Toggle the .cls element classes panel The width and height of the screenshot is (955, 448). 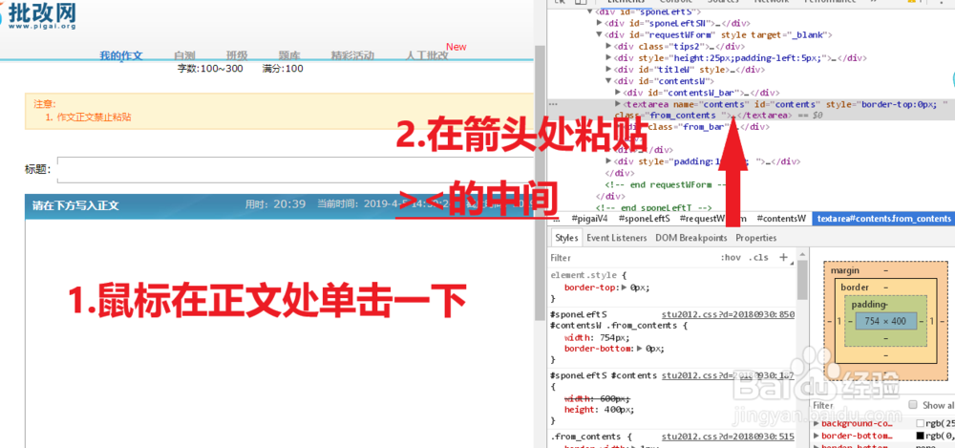point(758,258)
